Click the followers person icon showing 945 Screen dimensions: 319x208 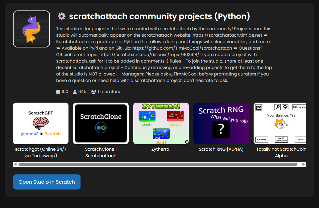click(x=75, y=92)
